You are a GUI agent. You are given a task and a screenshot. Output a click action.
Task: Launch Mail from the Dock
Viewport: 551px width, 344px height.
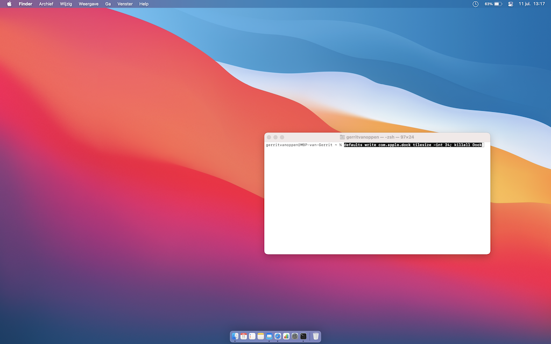coord(269,336)
